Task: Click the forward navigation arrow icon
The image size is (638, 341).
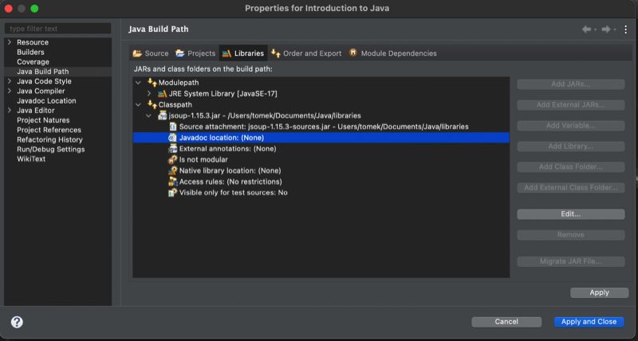Action: click(606, 29)
